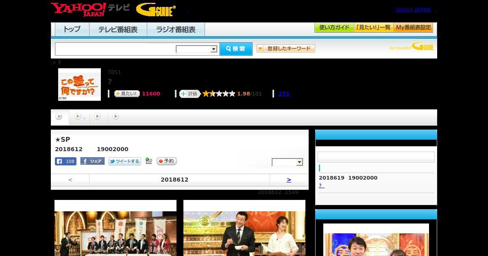Open the 271 link
Screen dimensions: 488x256
click(284, 94)
